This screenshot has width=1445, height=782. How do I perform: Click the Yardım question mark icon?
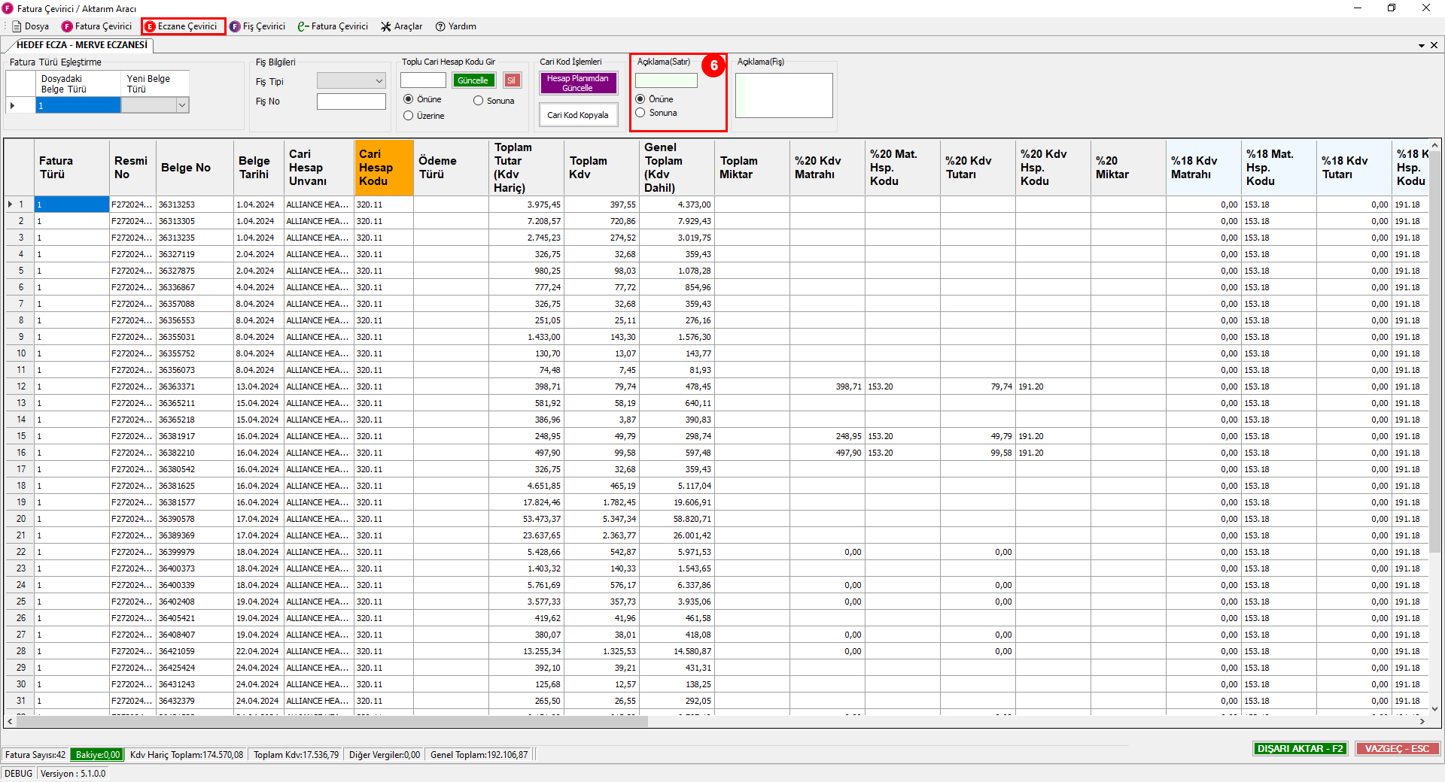click(x=440, y=26)
